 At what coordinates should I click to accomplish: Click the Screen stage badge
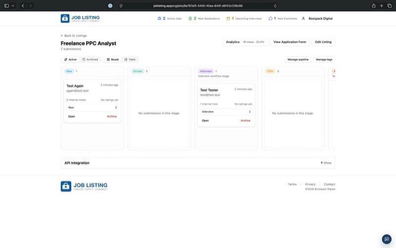(138, 71)
